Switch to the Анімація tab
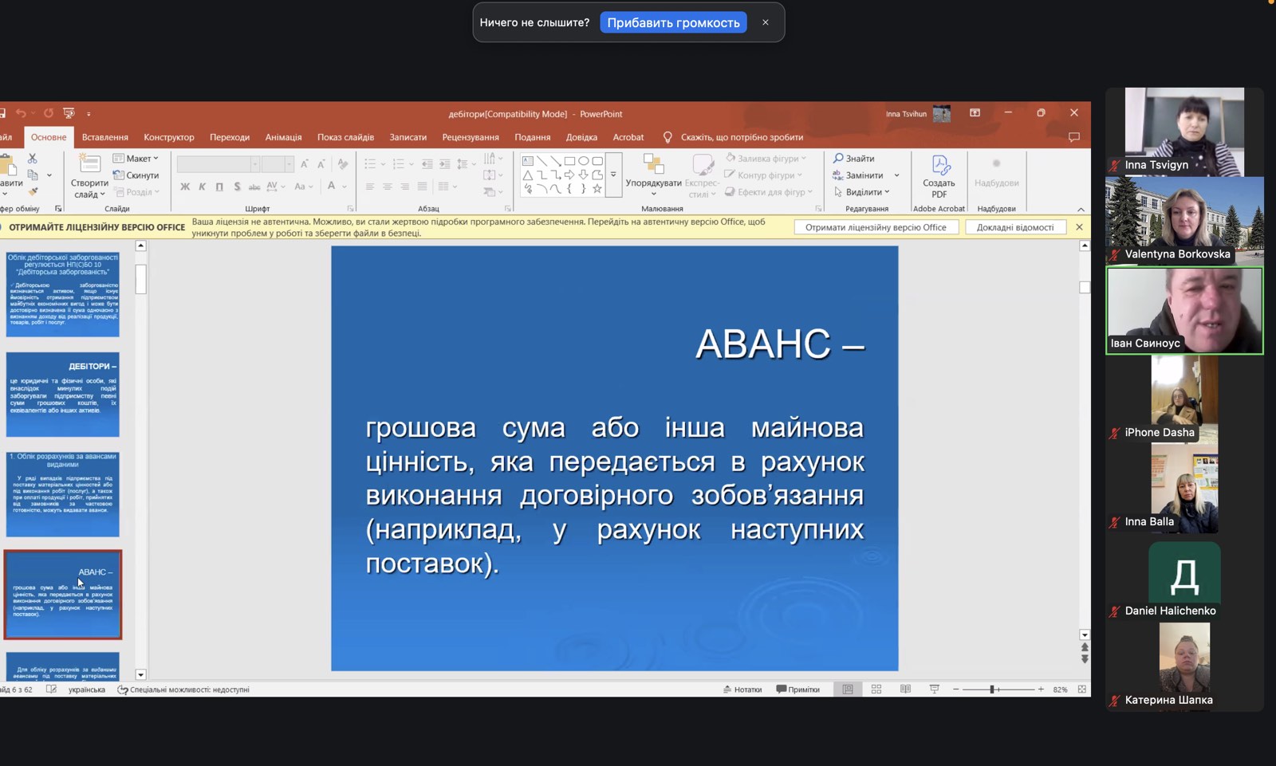Image resolution: width=1276 pixels, height=766 pixels. pyautogui.click(x=283, y=137)
